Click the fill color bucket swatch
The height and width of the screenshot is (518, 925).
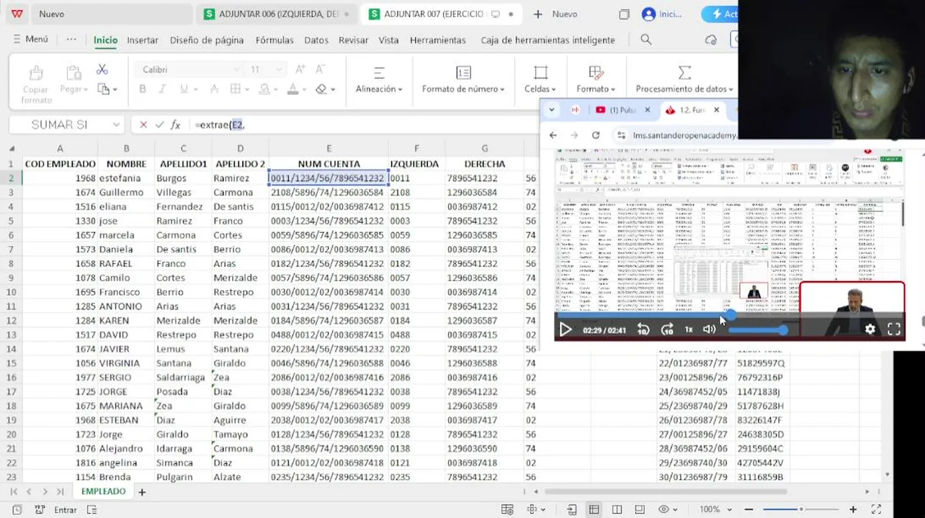(264, 89)
